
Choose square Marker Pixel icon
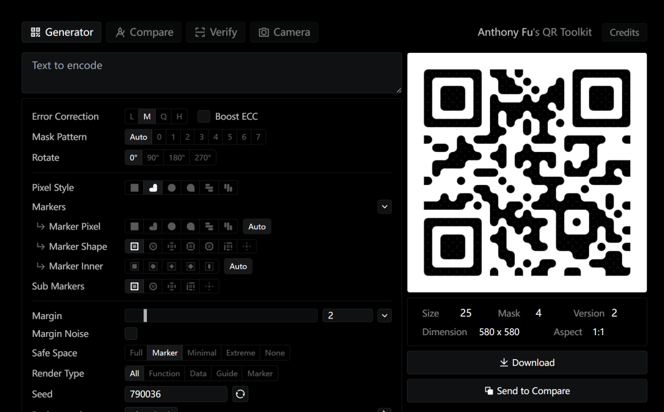(x=134, y=226)
